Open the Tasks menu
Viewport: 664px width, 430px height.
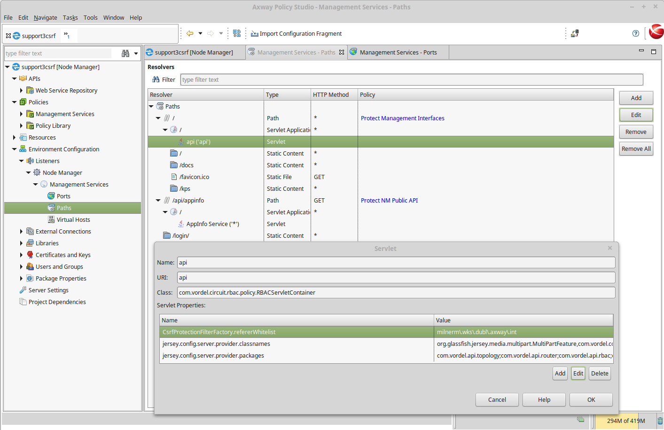[x=70, y=18]
